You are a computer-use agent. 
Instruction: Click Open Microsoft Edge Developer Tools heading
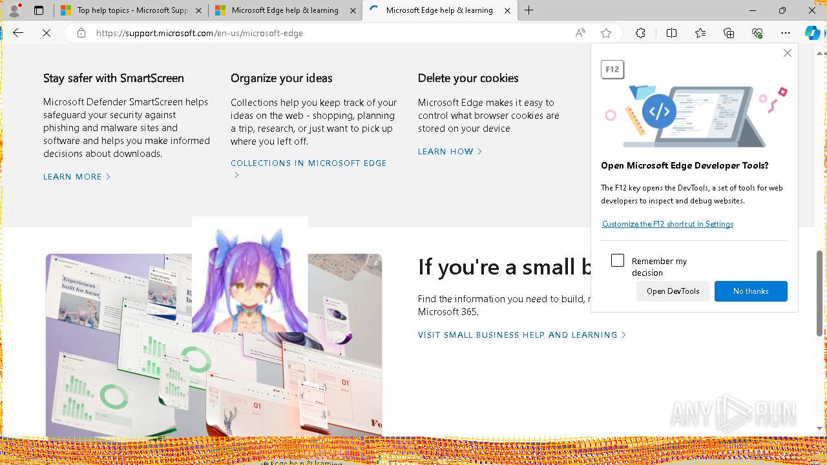coord(685,165)
